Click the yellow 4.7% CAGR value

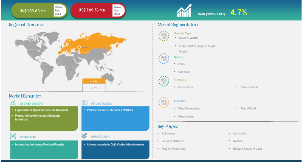coord(239,13)
